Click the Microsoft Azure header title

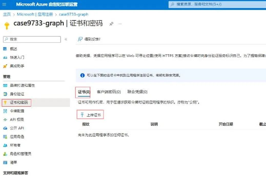point(47,4)
